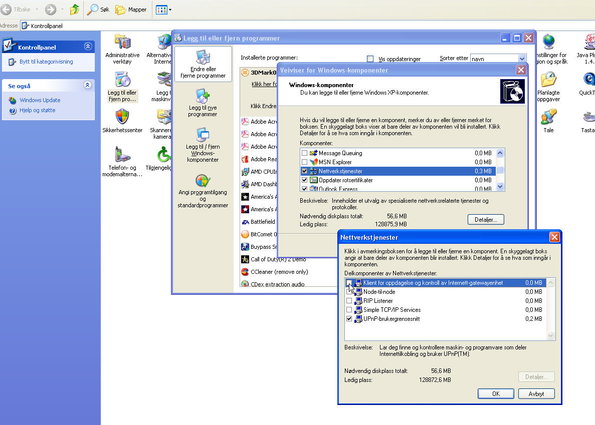Click the Up folder toolbar icon
This screenshot has height=425, width=595.
click(x=75, y=9)
